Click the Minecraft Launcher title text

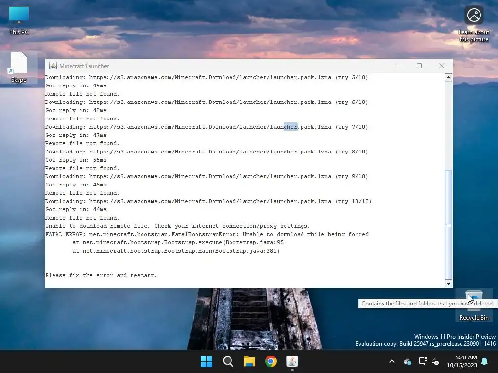pyautogui.click(x=84, y=66)
